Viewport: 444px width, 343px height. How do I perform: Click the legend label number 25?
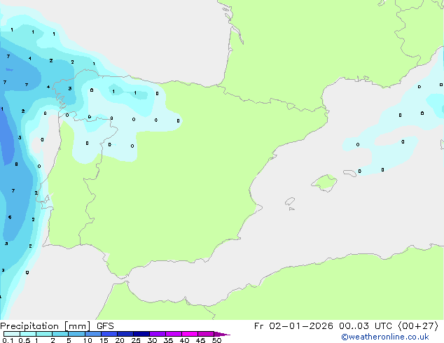136,340
